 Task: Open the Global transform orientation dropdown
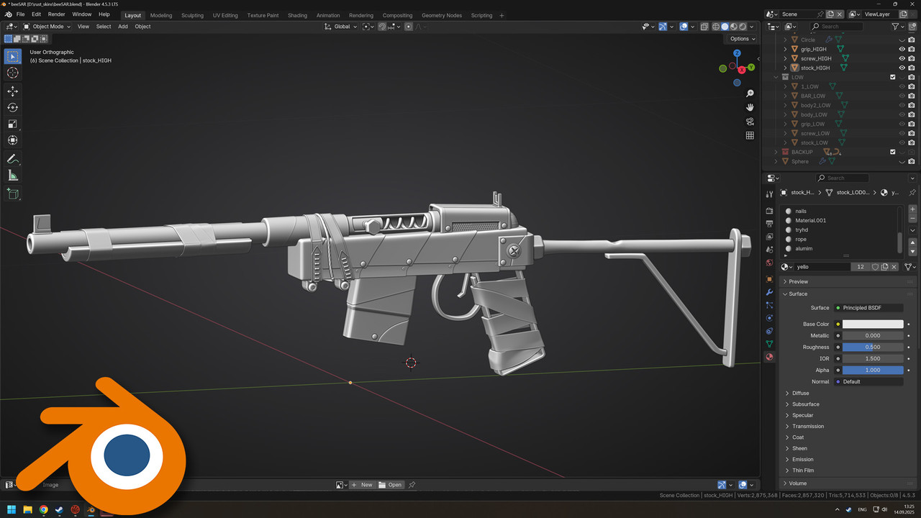(x=340, y=27)
